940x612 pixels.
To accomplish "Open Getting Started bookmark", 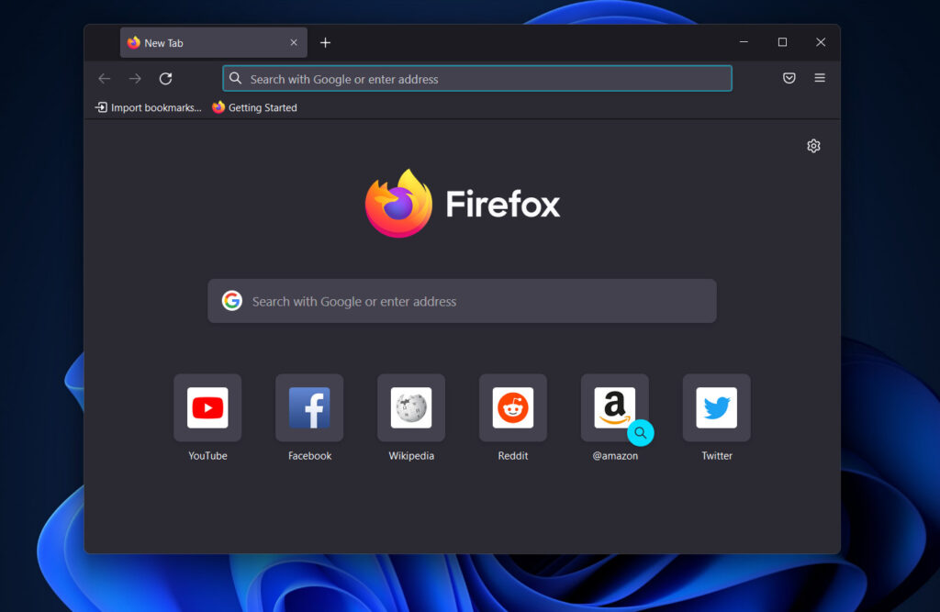I will point(255,108).
